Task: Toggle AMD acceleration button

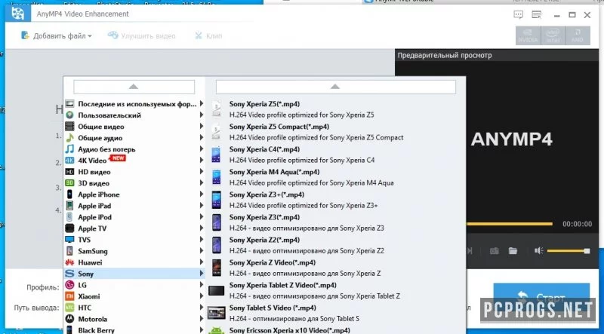Action: 578,35
